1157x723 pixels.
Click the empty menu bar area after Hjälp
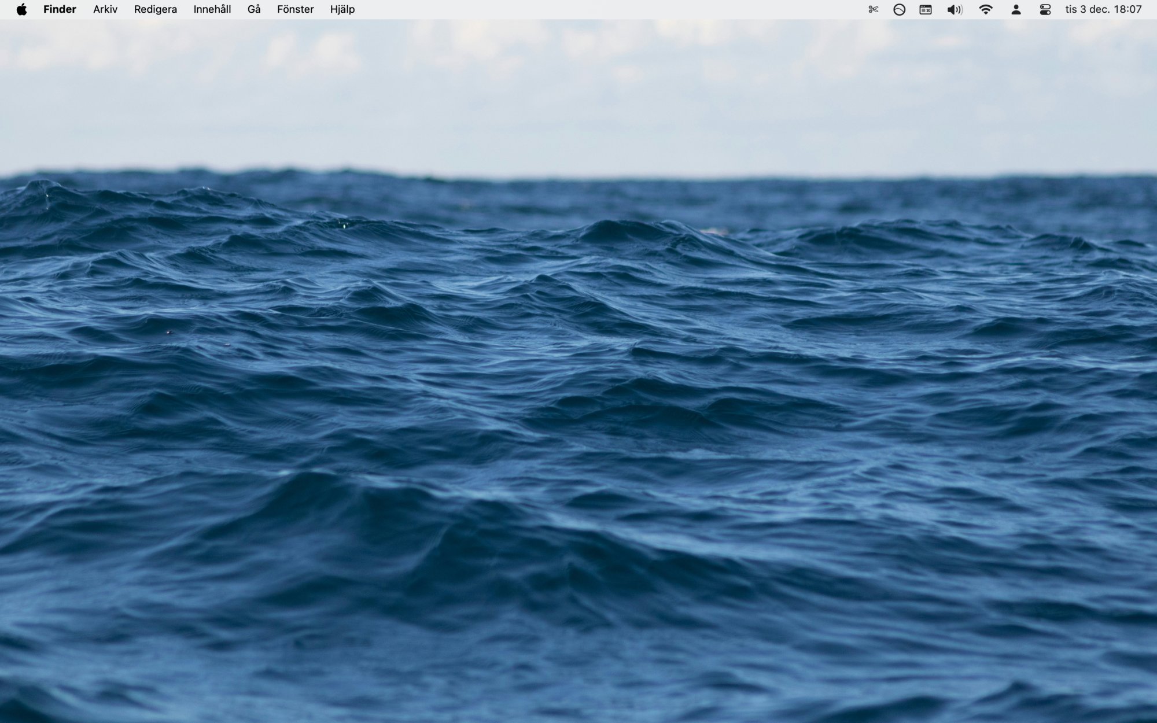578,9
